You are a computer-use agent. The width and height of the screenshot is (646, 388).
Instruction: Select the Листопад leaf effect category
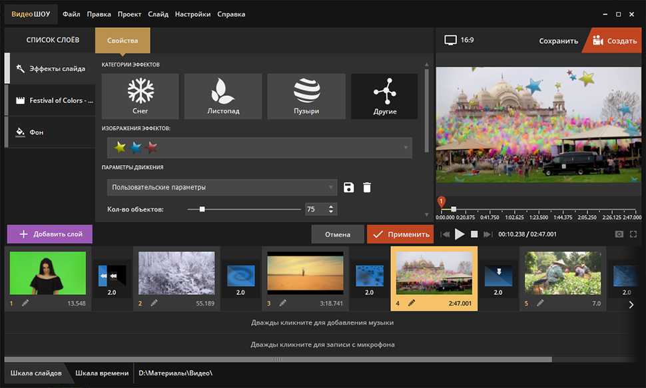point(223,97)
